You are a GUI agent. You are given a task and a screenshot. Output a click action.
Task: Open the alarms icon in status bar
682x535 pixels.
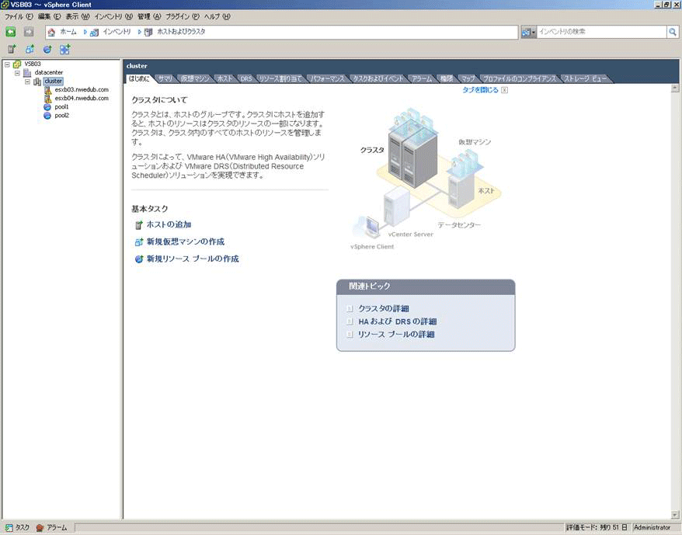click(x=40, y=527)
